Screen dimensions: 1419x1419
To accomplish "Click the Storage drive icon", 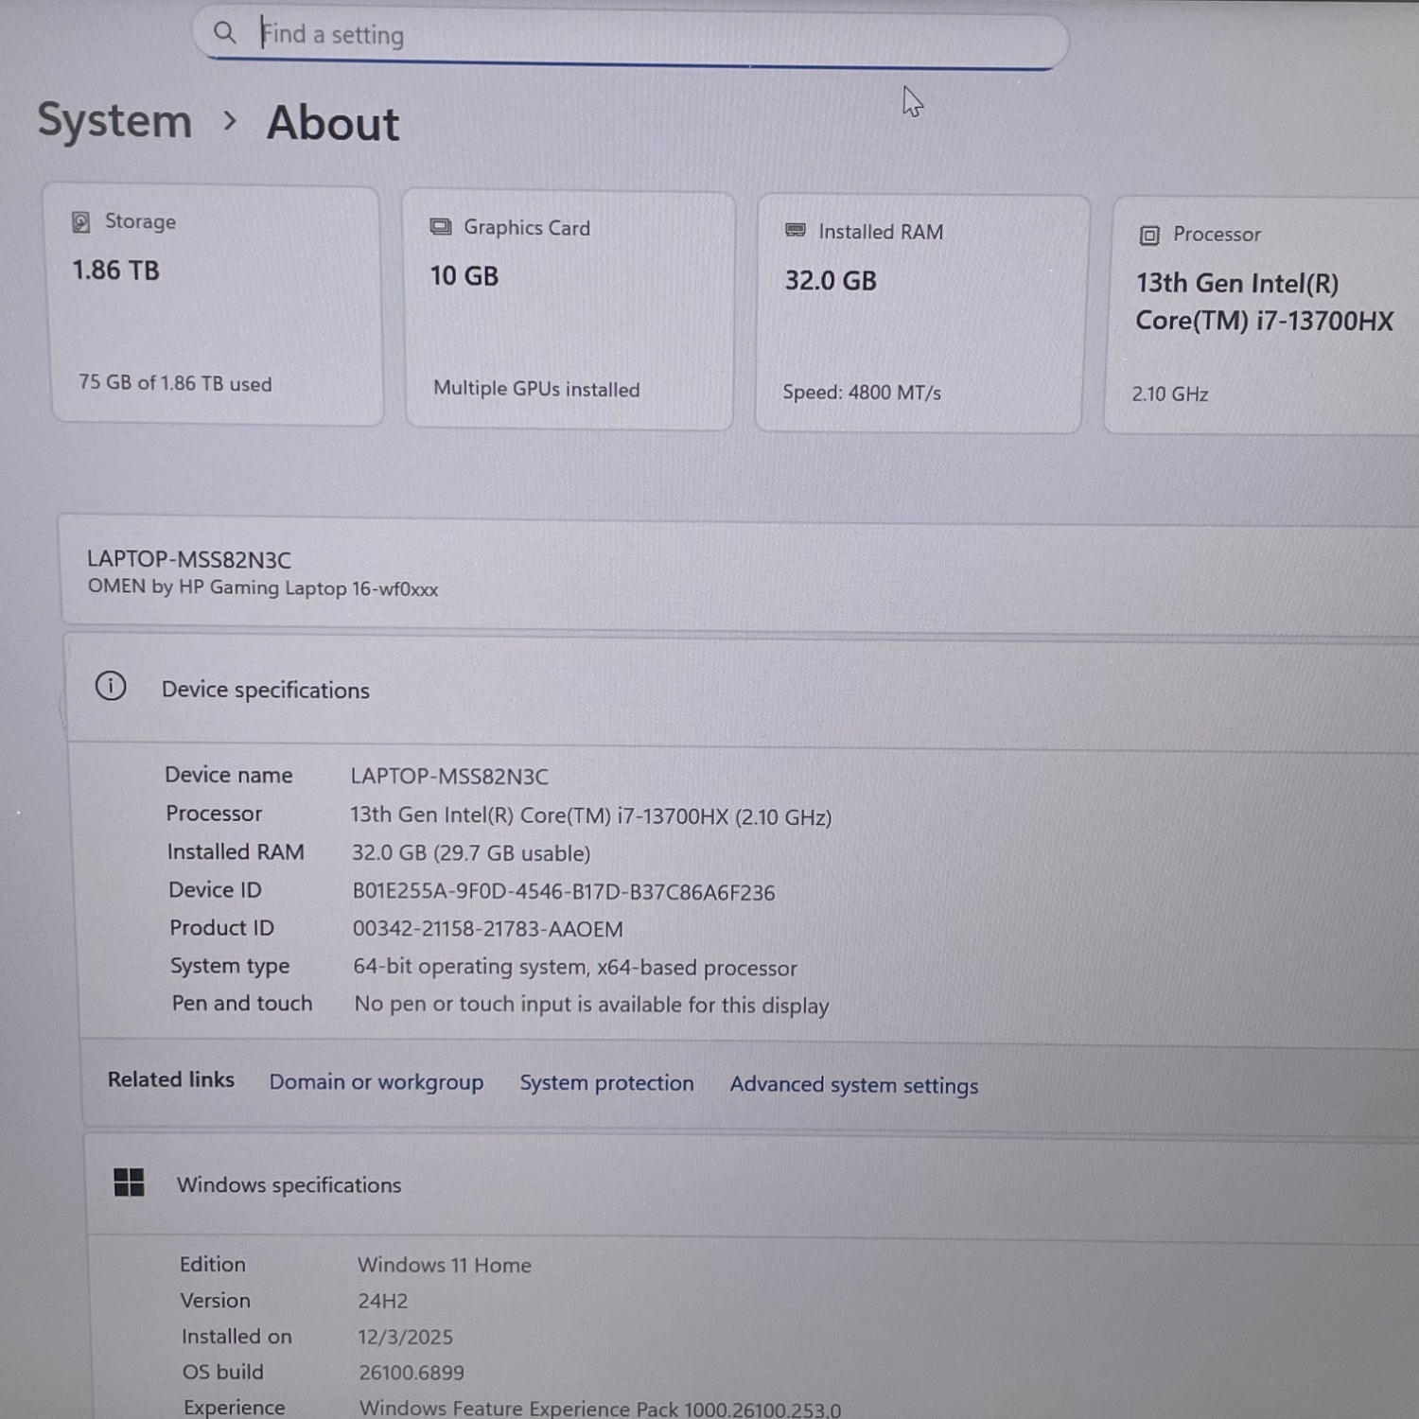I will (x=81, y=222).
